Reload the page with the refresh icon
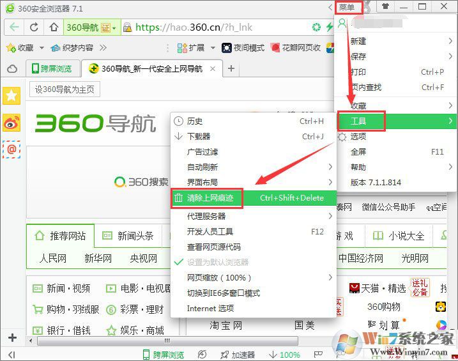458x361 pixels. (34, 27)
